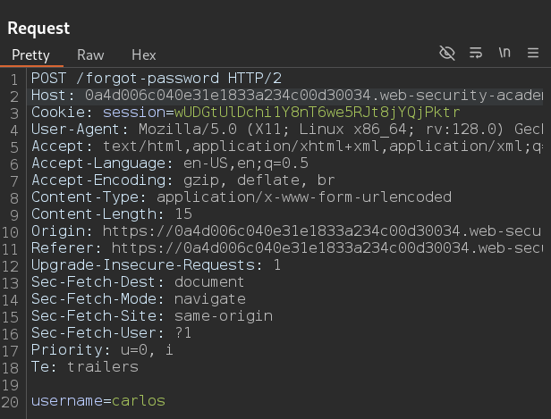Switch to the Pretty tab
This screenshot has height=419, width=551.
point(31,54)
